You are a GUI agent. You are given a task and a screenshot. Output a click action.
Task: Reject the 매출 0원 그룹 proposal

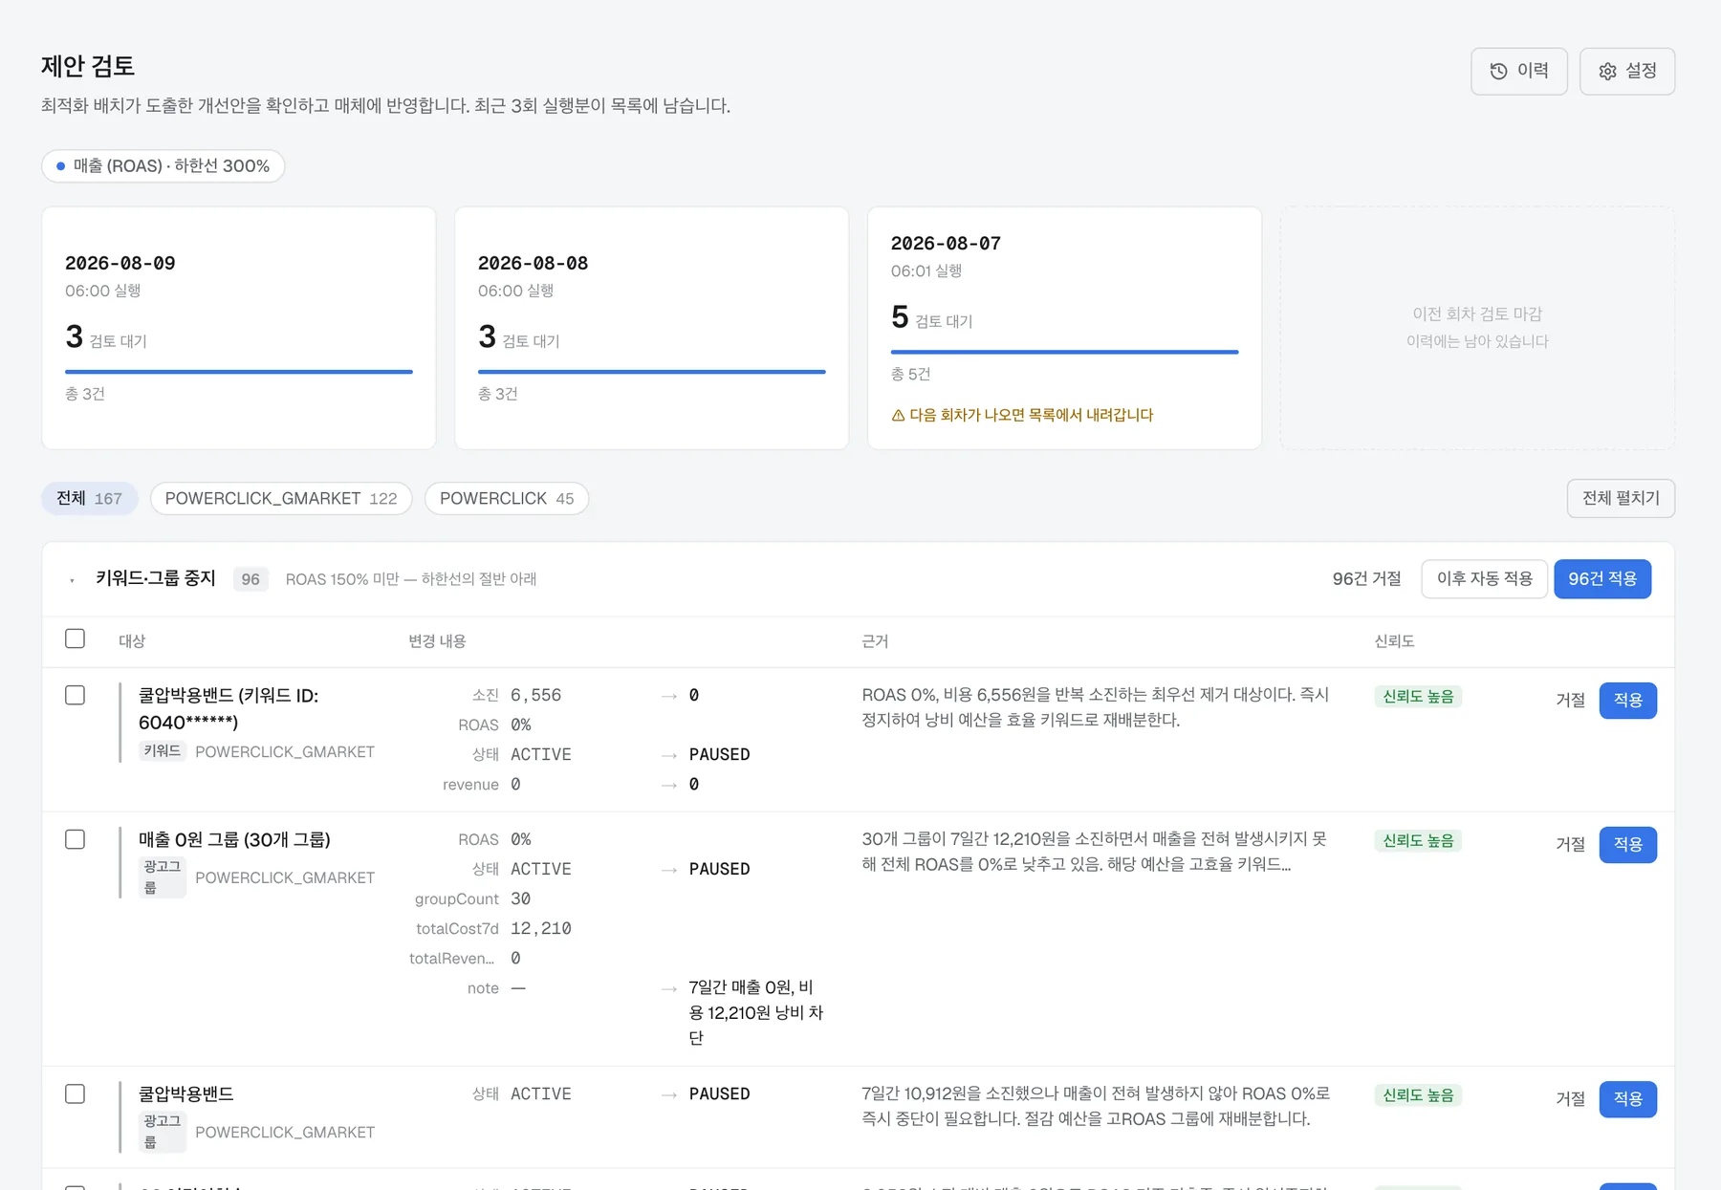[1570, 844]
